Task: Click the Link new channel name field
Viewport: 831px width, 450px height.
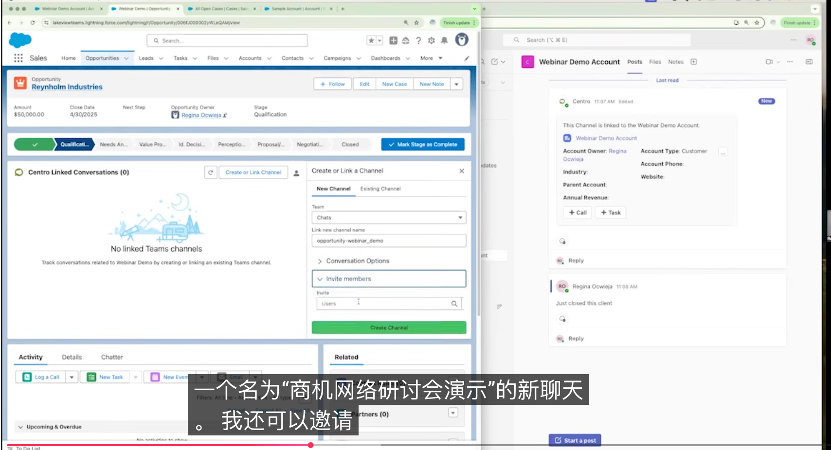Action: point(389,241)
